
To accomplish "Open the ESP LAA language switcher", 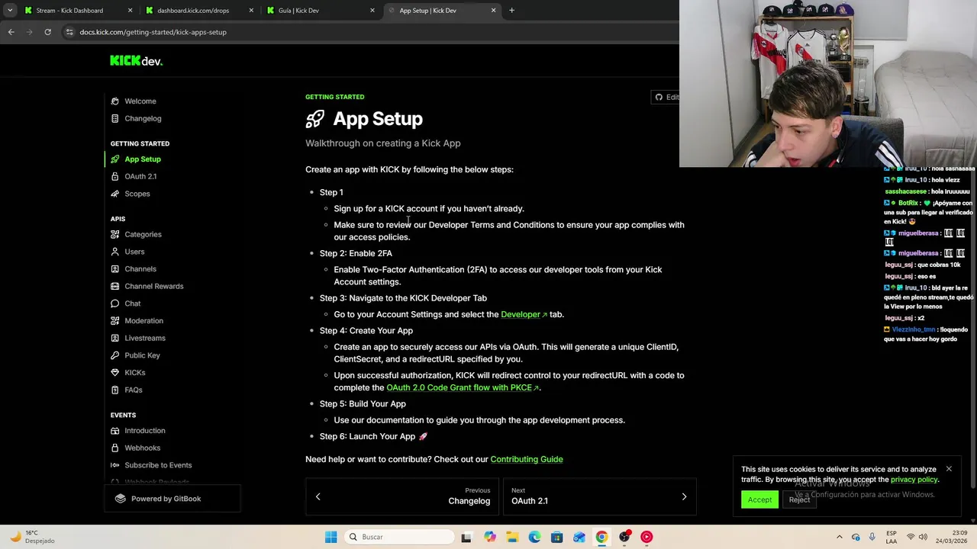I will (892, 537).
